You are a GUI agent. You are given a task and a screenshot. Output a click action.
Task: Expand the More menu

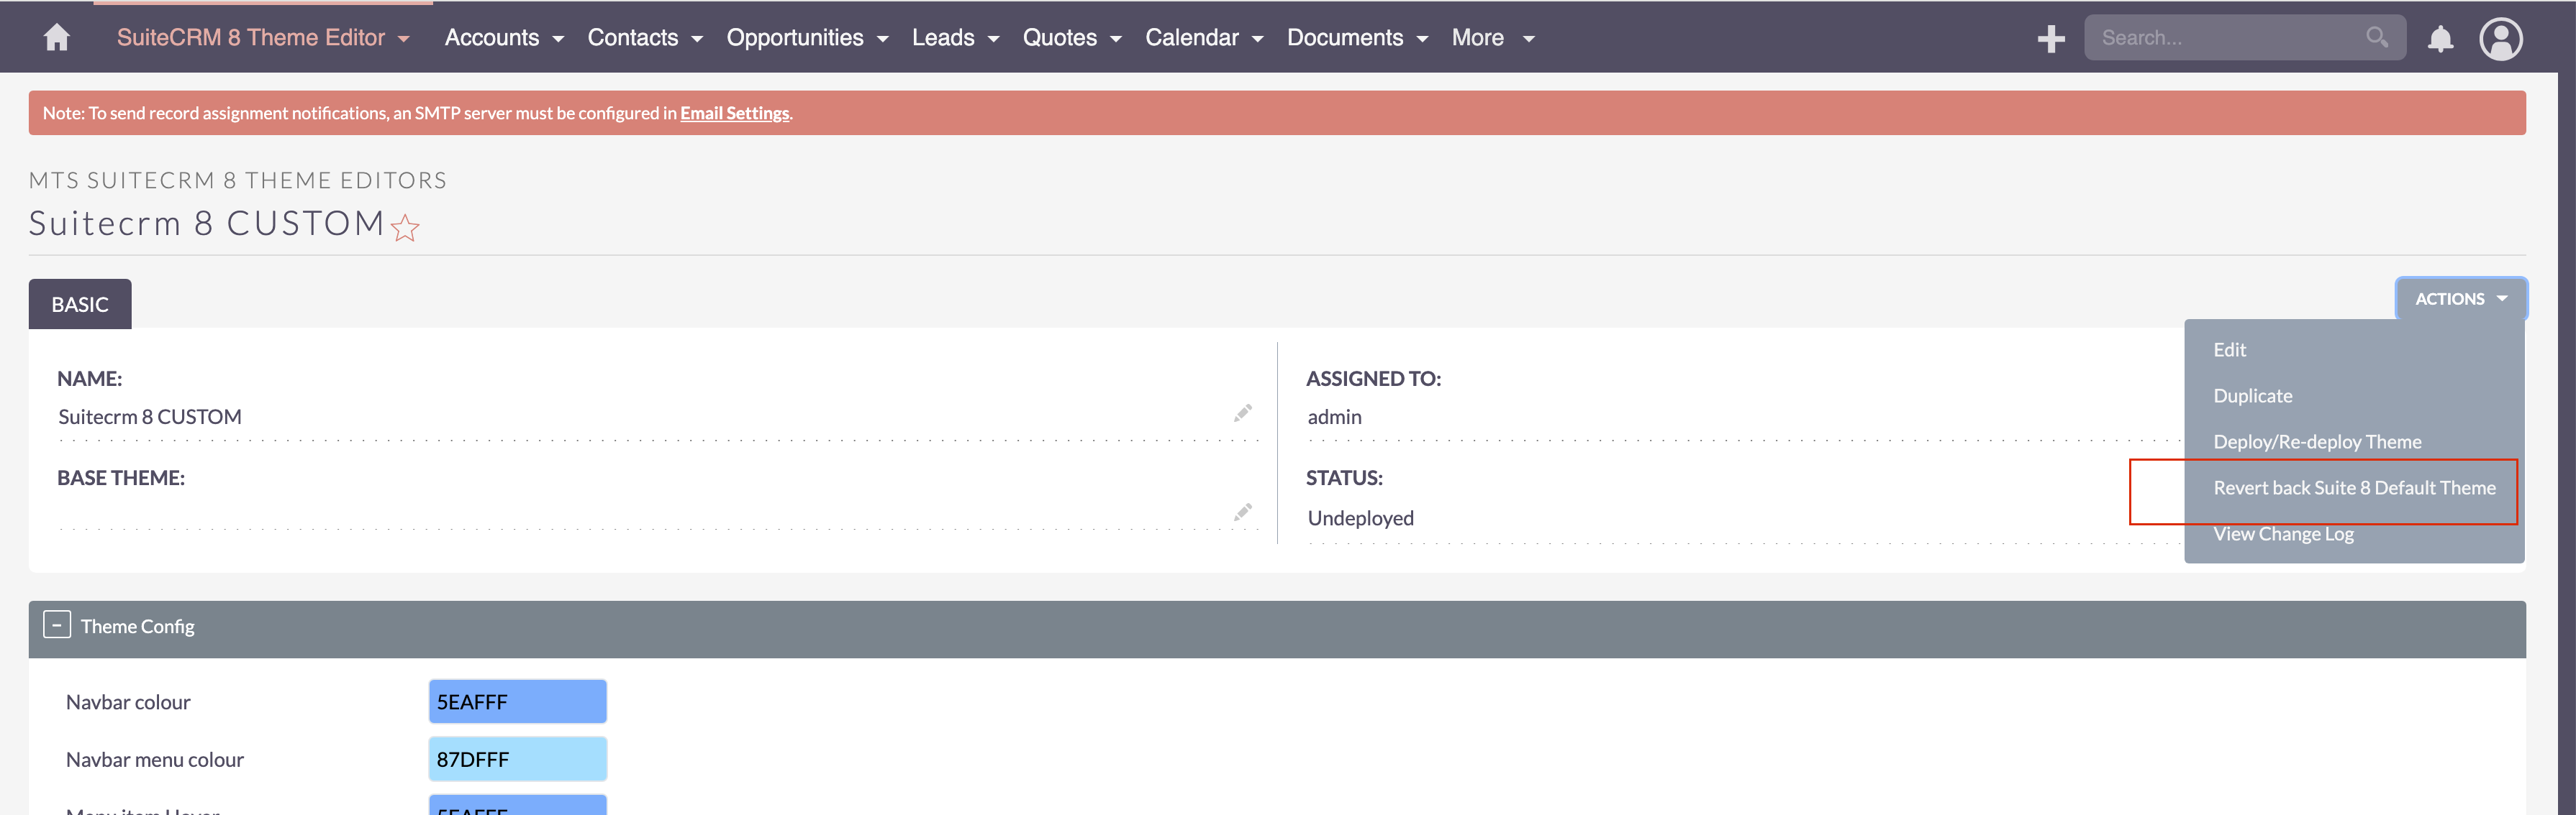(1493, 38)
